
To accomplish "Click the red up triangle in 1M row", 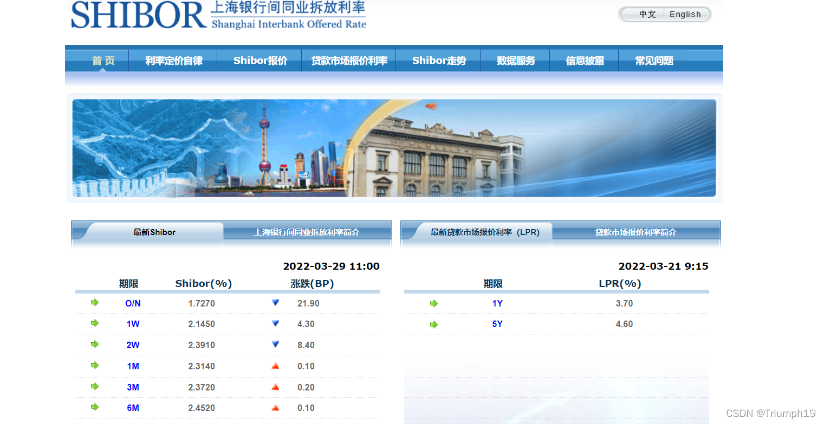I will (275, 366).
